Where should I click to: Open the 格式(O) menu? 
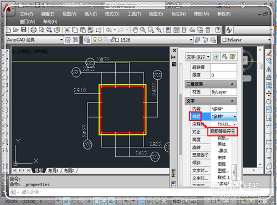click(x=112, y=14)
